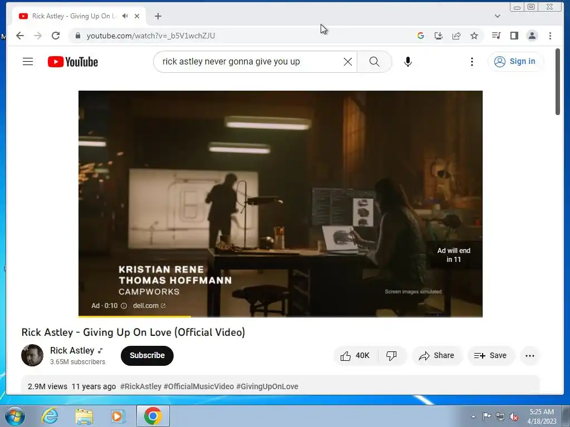This screenshot has width=570, height=427.
Task: Open the #GivingUpOnLove hashtag
Action: coord(267,386)
